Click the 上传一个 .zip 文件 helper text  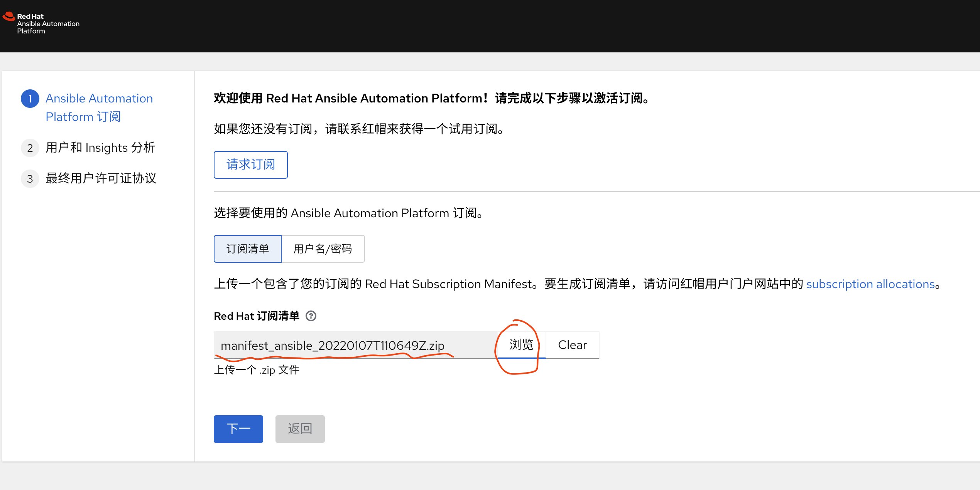(257, 370)
